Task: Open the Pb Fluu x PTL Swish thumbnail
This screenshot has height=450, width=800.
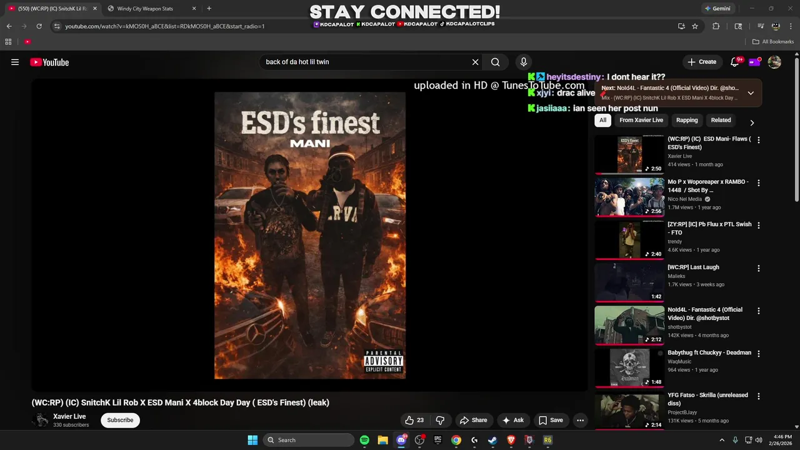Action: pyautogui.click(x=629, y=240)
